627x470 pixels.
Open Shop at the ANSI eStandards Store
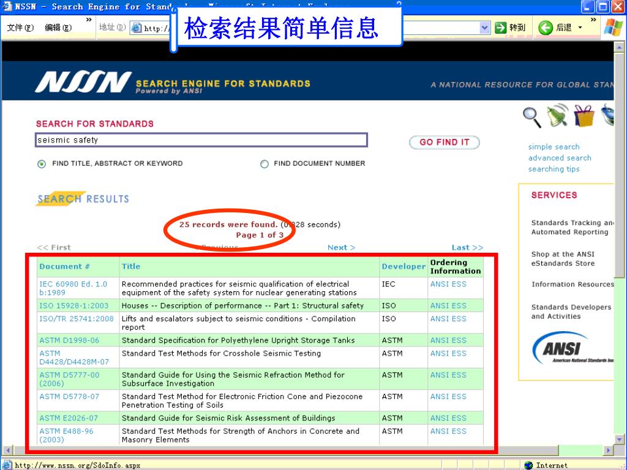563,259
